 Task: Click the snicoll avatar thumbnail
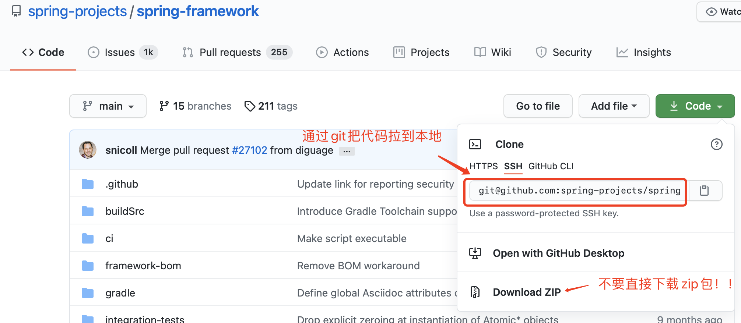(88, 150)
